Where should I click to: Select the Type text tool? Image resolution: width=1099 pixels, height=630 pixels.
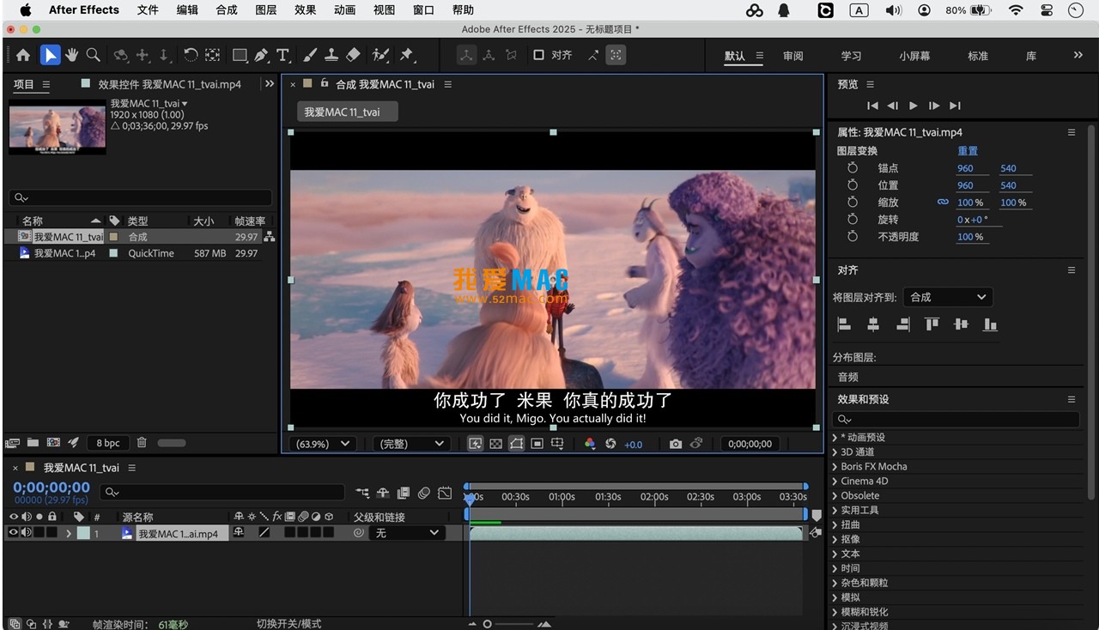pyautogui.click(x=282, y=55)
